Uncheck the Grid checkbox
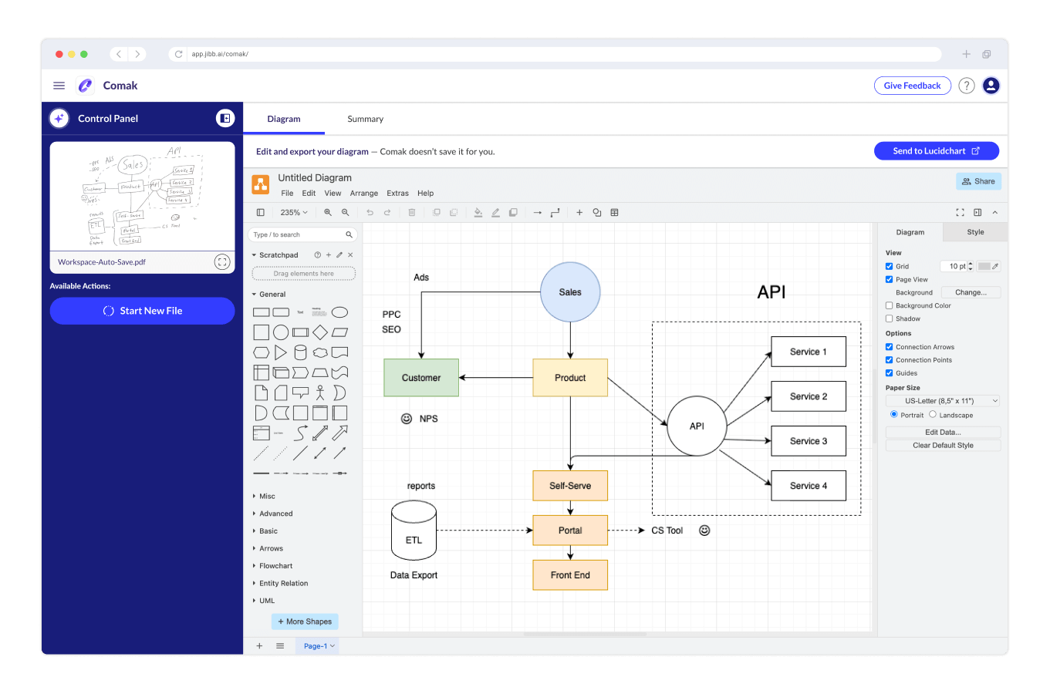The height and width of the screenshot is (694, 1050). (x=890, y=267)
